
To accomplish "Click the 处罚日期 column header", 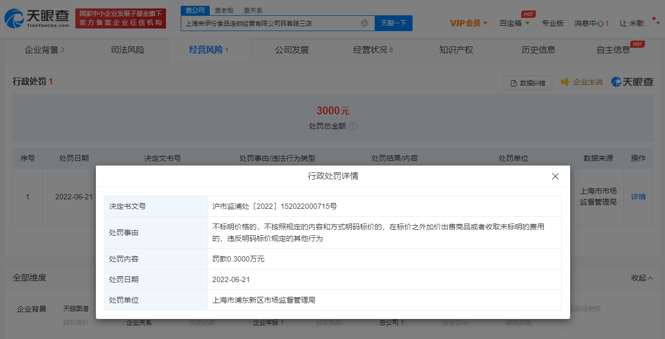I will coord(74,158).
